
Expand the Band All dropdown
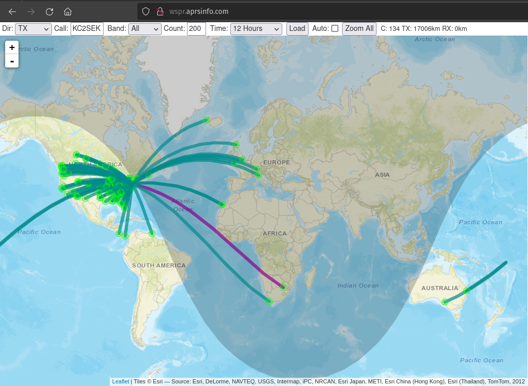pyautogui.click(x=145, y=29)
